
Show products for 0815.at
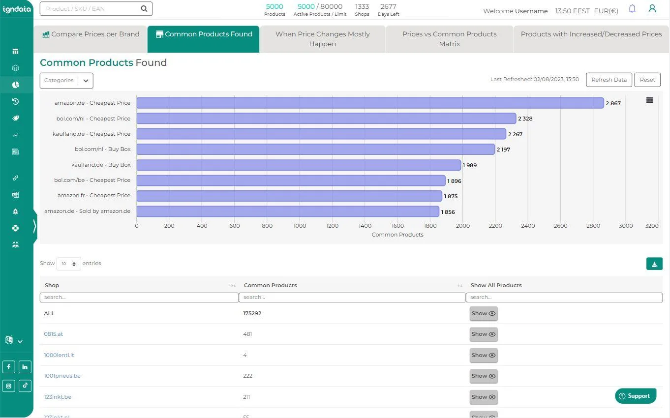click(484, 334)
